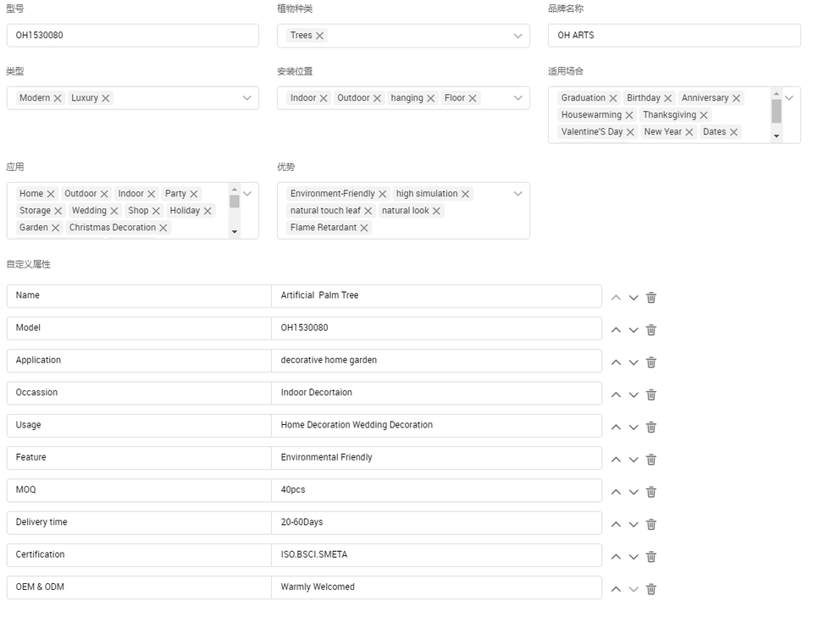Click the OH ARTS brand name field
This screenshot has width=813, height=623.
click(x=674, y=36)
